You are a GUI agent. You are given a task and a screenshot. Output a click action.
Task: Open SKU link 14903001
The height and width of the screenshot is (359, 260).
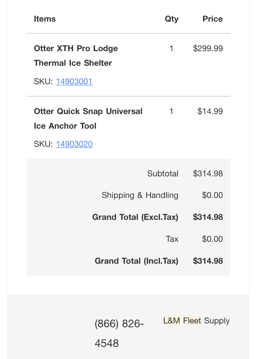pyautogui.click(x=74, y=82)
